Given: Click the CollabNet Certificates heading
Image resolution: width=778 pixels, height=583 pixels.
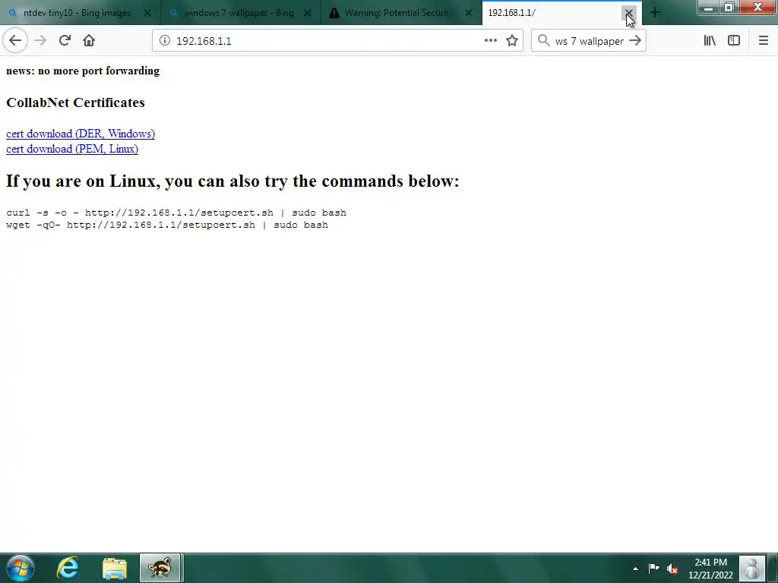Looking at the screenshot, I should click(x=75, y=102).
